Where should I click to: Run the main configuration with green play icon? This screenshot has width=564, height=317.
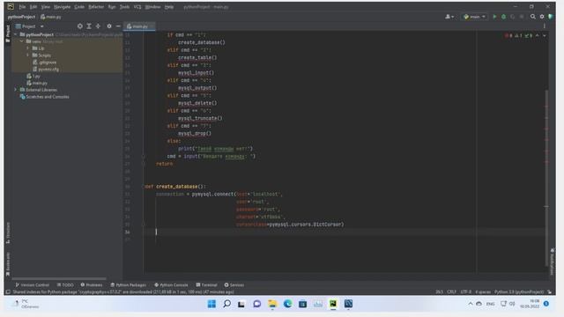point(494,17)
